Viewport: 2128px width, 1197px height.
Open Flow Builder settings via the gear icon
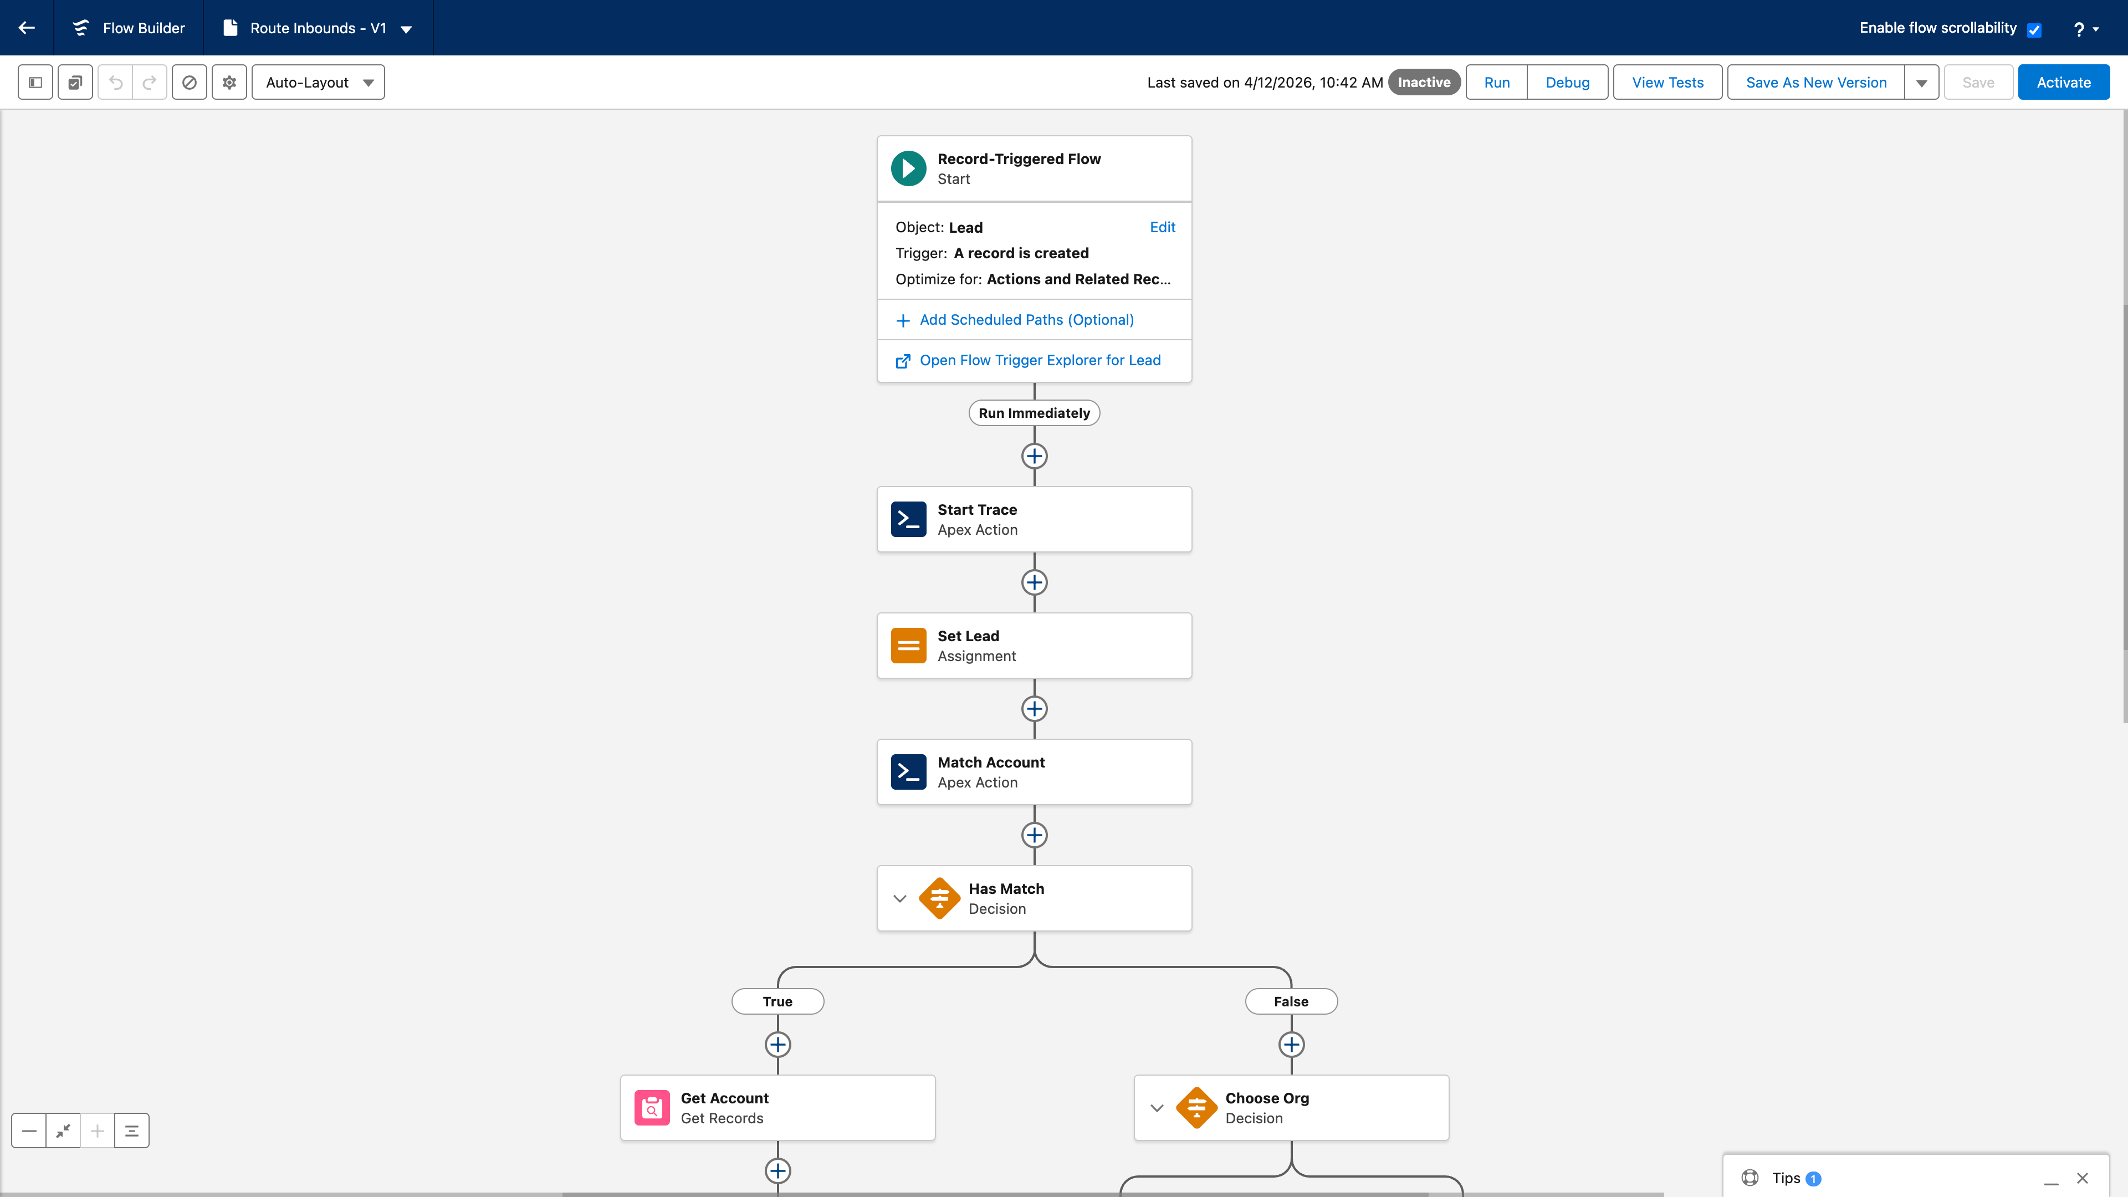click(229, 82)
